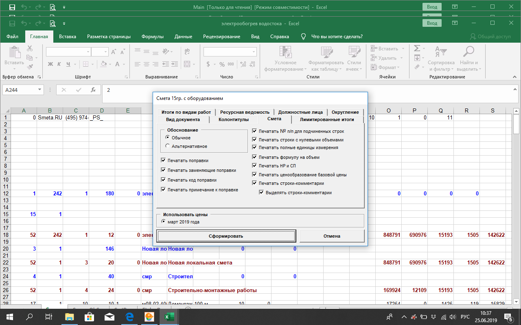The width and height of the screenshot is (521, 325).
Task: Toggle bold Ж formatting
Action: click(50, 64)
